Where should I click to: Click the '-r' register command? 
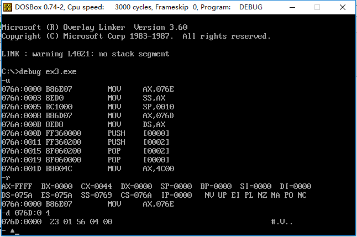6,177
